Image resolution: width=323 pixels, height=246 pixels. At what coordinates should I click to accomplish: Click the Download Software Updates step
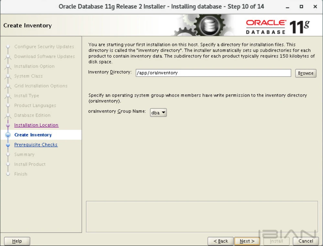point(44,56)
